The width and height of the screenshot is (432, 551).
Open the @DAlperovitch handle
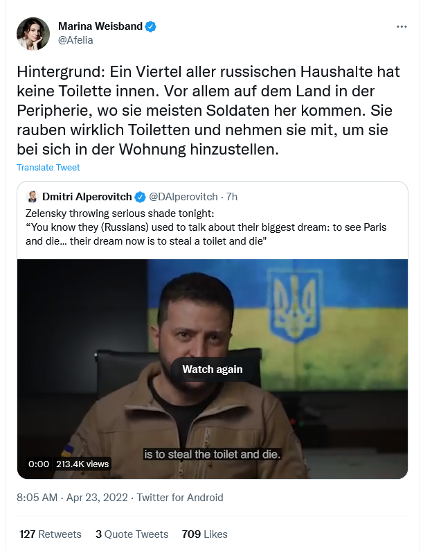point(183,197)
